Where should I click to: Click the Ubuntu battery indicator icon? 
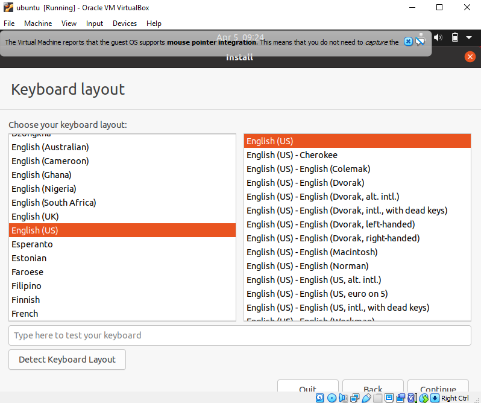tap(455, 37)
